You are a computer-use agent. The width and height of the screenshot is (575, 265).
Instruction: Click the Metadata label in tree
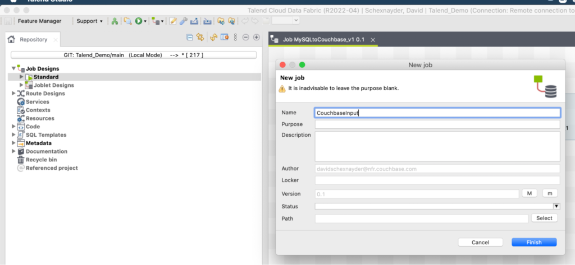point(39,143)
